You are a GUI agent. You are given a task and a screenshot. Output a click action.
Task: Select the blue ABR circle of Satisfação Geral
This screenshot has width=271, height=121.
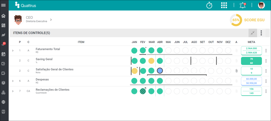(x=160, y=71)
